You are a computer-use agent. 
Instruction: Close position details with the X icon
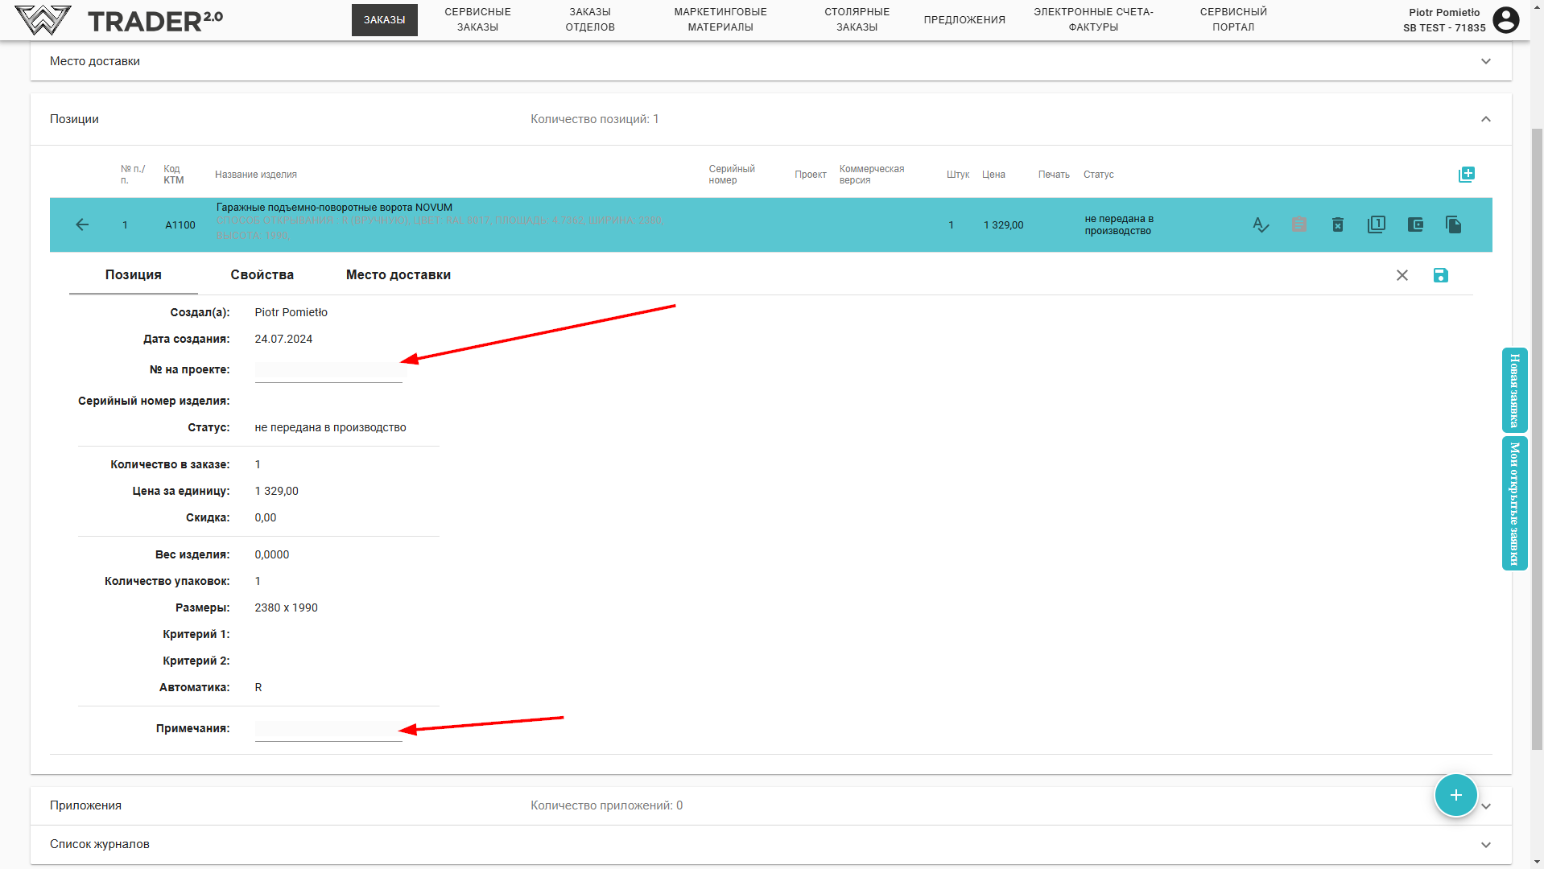pos(1402,275)
